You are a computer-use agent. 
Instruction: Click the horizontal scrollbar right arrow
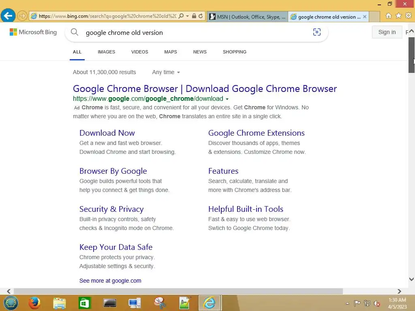399,291
